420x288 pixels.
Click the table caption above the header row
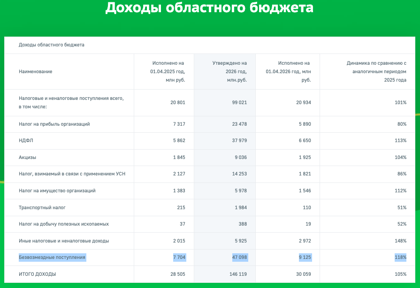point(51,45)
